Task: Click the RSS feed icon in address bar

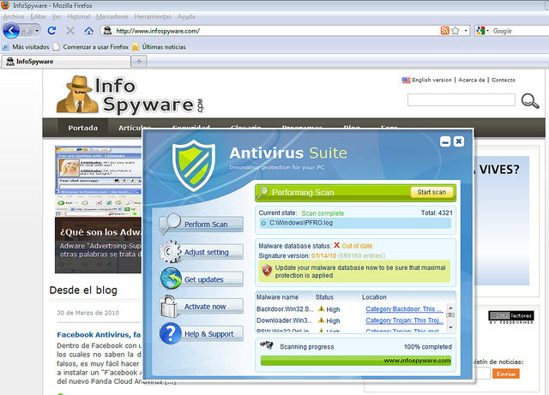Action: pyautogui.click(x=444, y=31)
